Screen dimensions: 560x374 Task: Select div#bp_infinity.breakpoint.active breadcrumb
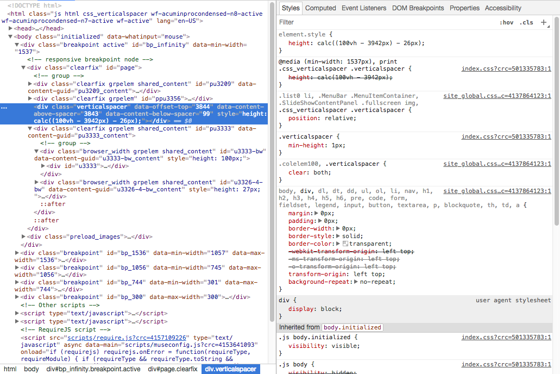pos(93,369)
